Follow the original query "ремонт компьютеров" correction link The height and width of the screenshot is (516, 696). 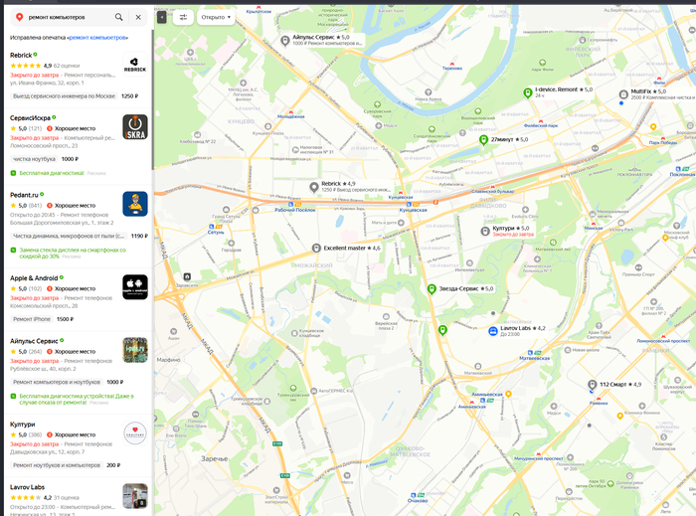[97, 37]
